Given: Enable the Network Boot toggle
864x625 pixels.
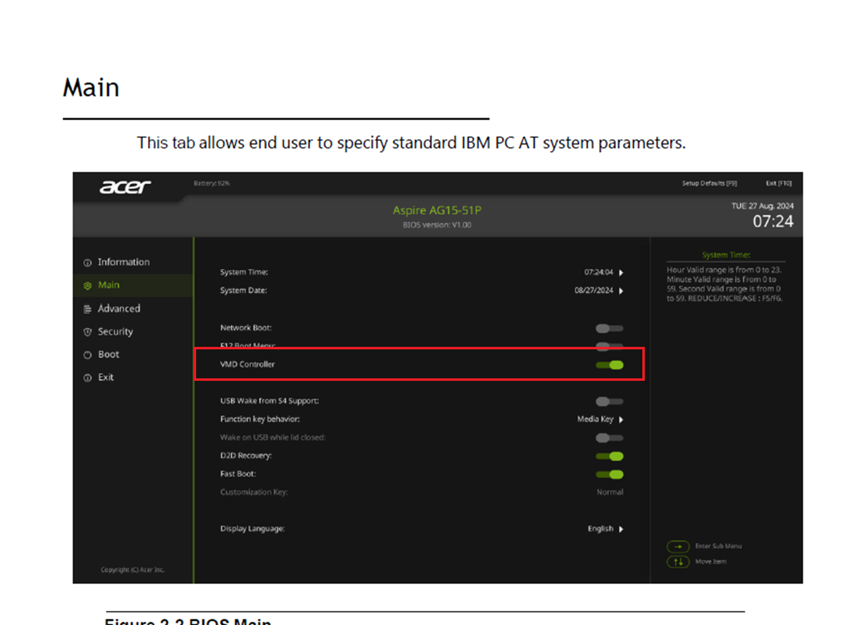Looking at the screenshot, I should point(609,328).
